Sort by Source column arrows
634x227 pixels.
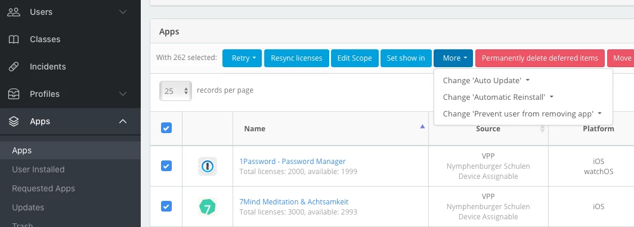click(542, 129)
